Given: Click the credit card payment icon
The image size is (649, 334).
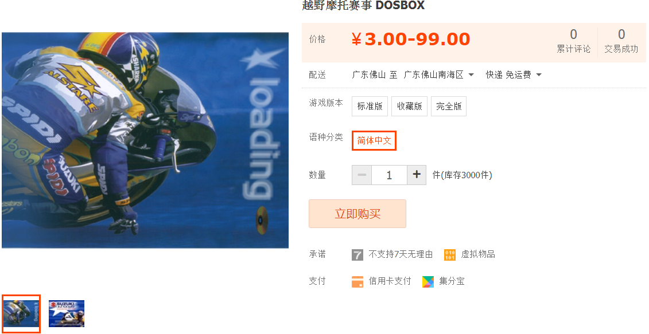Looking at the screenshot, I should click(357, 281).
